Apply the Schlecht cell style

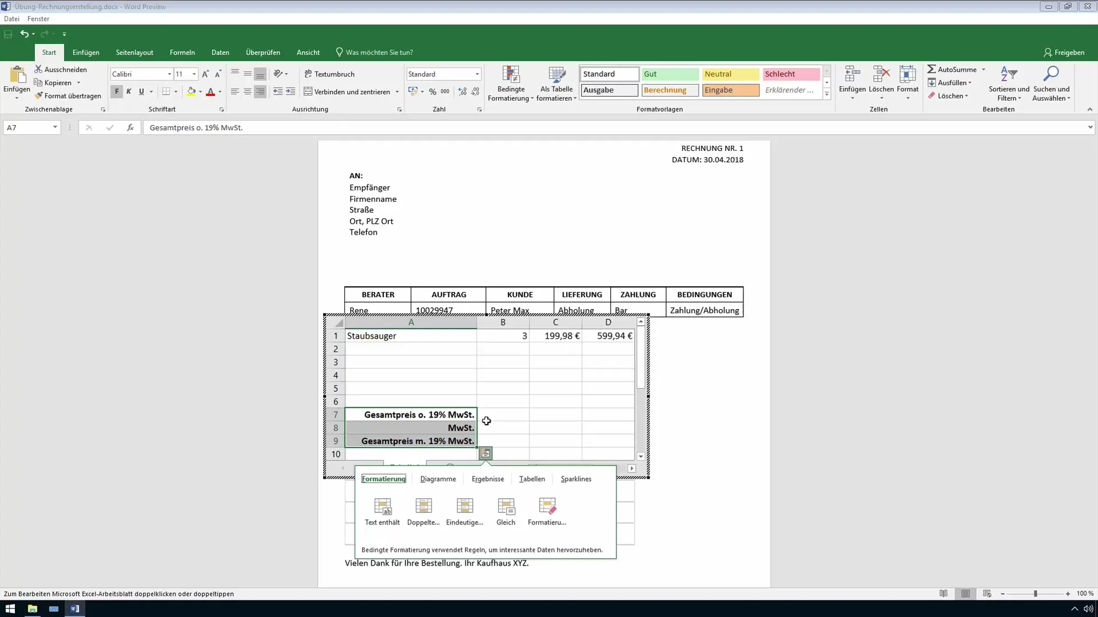click(791, 74)
